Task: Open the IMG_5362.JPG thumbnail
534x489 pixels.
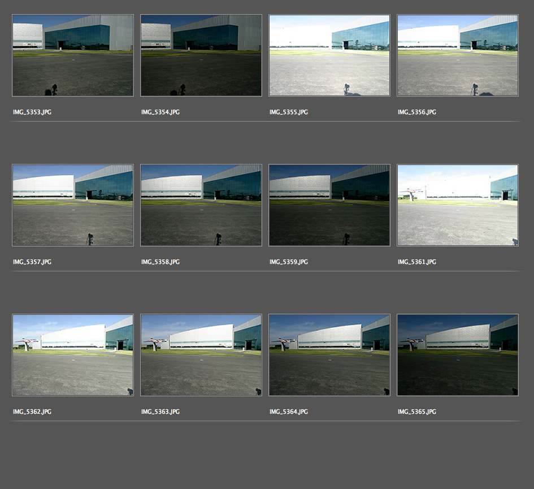Action: pyautogui.click(x=73, y=355)
